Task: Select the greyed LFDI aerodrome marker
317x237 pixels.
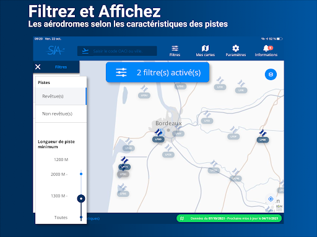Action: [x=207, y=121]
